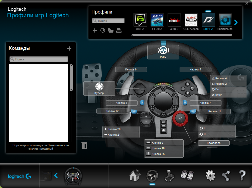The height and width of the screenshot is (188, 252).
Task: Click the profile search field
Action: (108, 21)
